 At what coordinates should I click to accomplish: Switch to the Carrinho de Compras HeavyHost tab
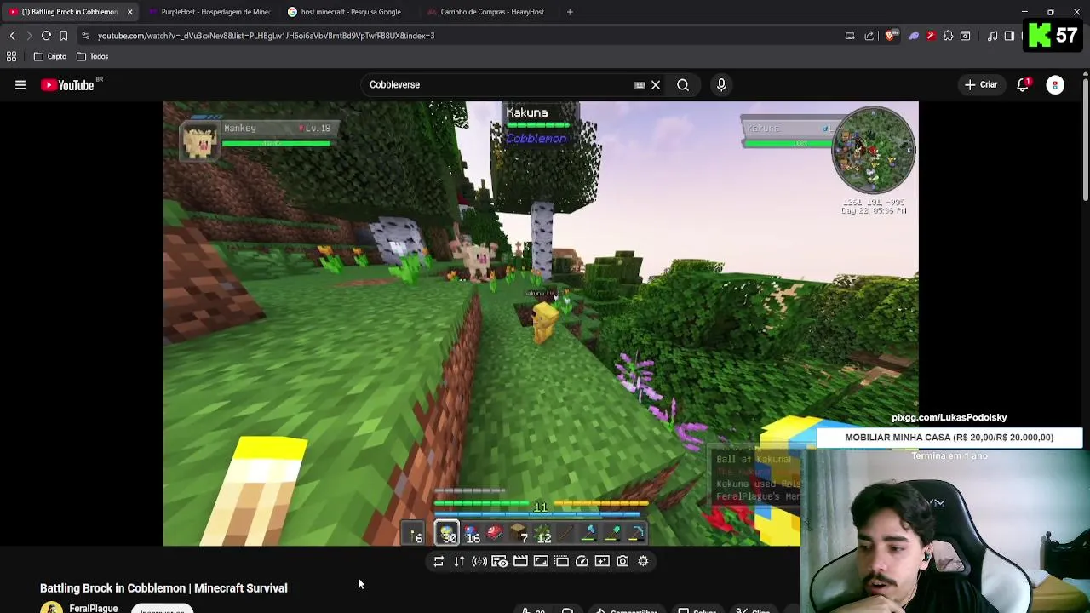click(490, 12)
